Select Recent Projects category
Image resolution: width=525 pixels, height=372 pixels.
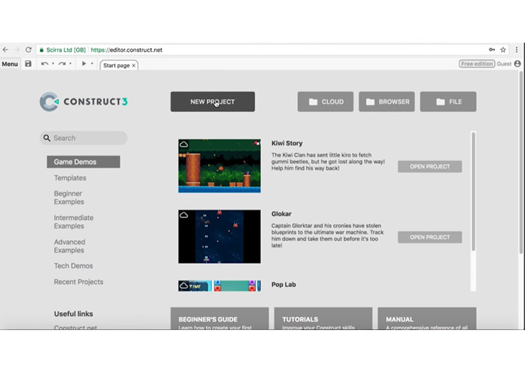click(78, 282)
